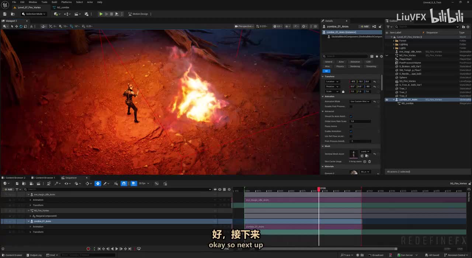Open the Build menu

click(54, 2)
